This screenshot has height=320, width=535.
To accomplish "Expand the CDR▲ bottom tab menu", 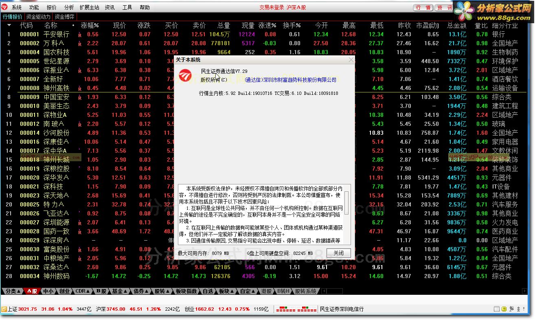I will (83, 292).
